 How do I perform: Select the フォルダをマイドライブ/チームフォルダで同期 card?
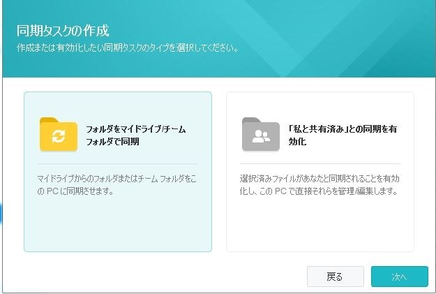click(x=118, y=172)
